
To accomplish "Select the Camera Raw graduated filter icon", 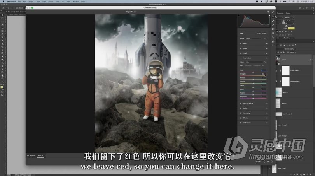I will (273, 29).
